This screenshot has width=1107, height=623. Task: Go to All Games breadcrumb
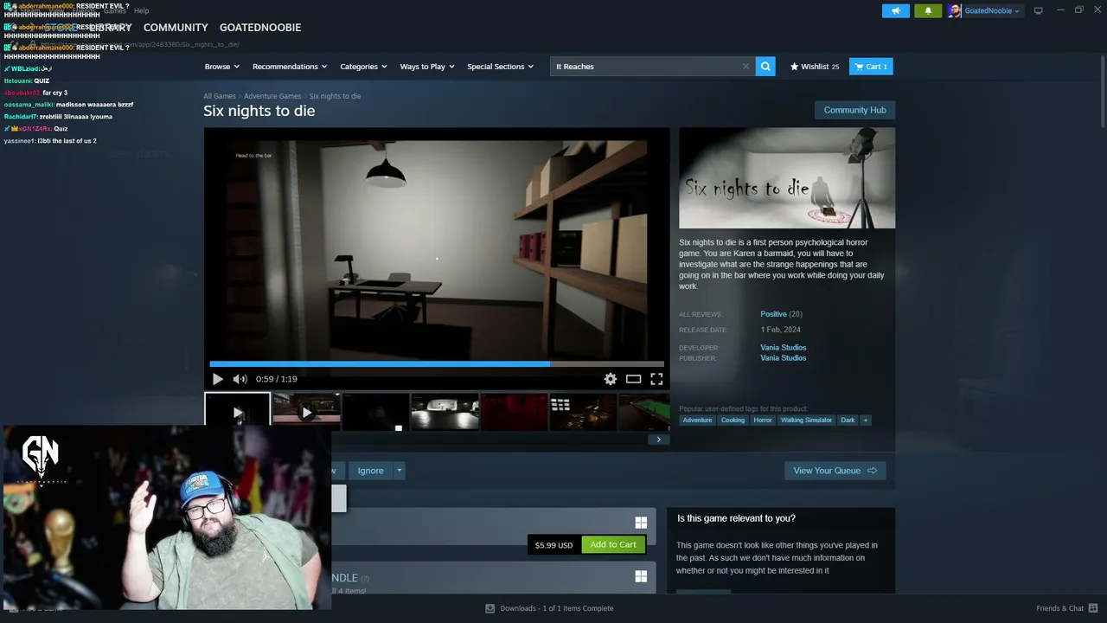(220, 96)
